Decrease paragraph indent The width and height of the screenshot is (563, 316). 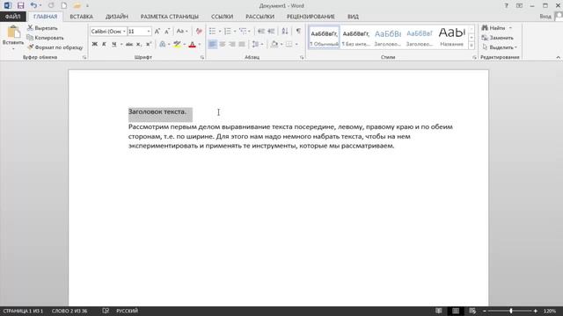click(x=261, y=32)
